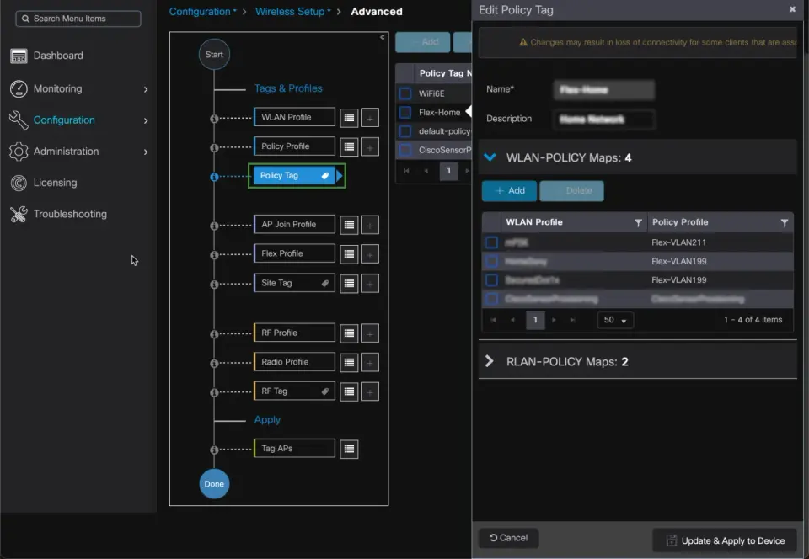Collapse the WLAN-POLICY Maps section
Viewport: 809px width, 559px height.
(x=490, y=157)
